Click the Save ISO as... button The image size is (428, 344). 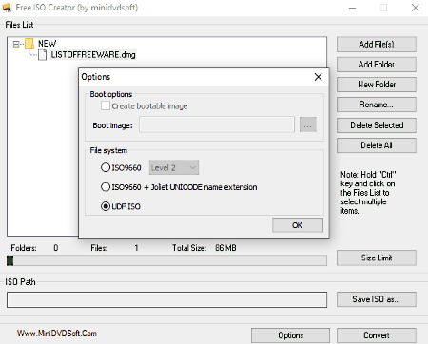coord(377,299)
